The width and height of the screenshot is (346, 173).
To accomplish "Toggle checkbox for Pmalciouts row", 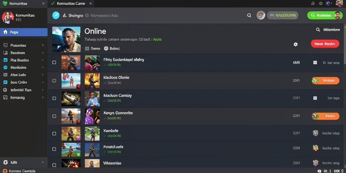I will pos(54,149).
